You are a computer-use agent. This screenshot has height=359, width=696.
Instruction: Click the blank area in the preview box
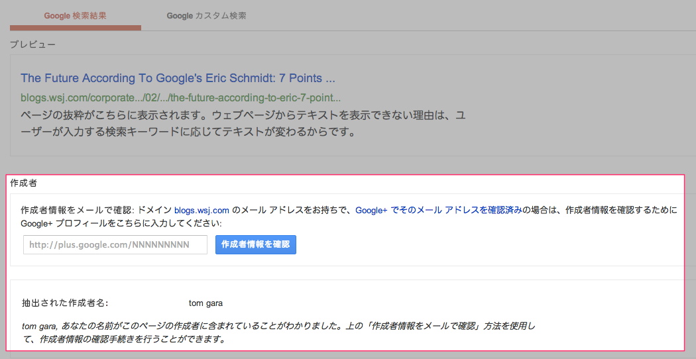pos(577,107)
